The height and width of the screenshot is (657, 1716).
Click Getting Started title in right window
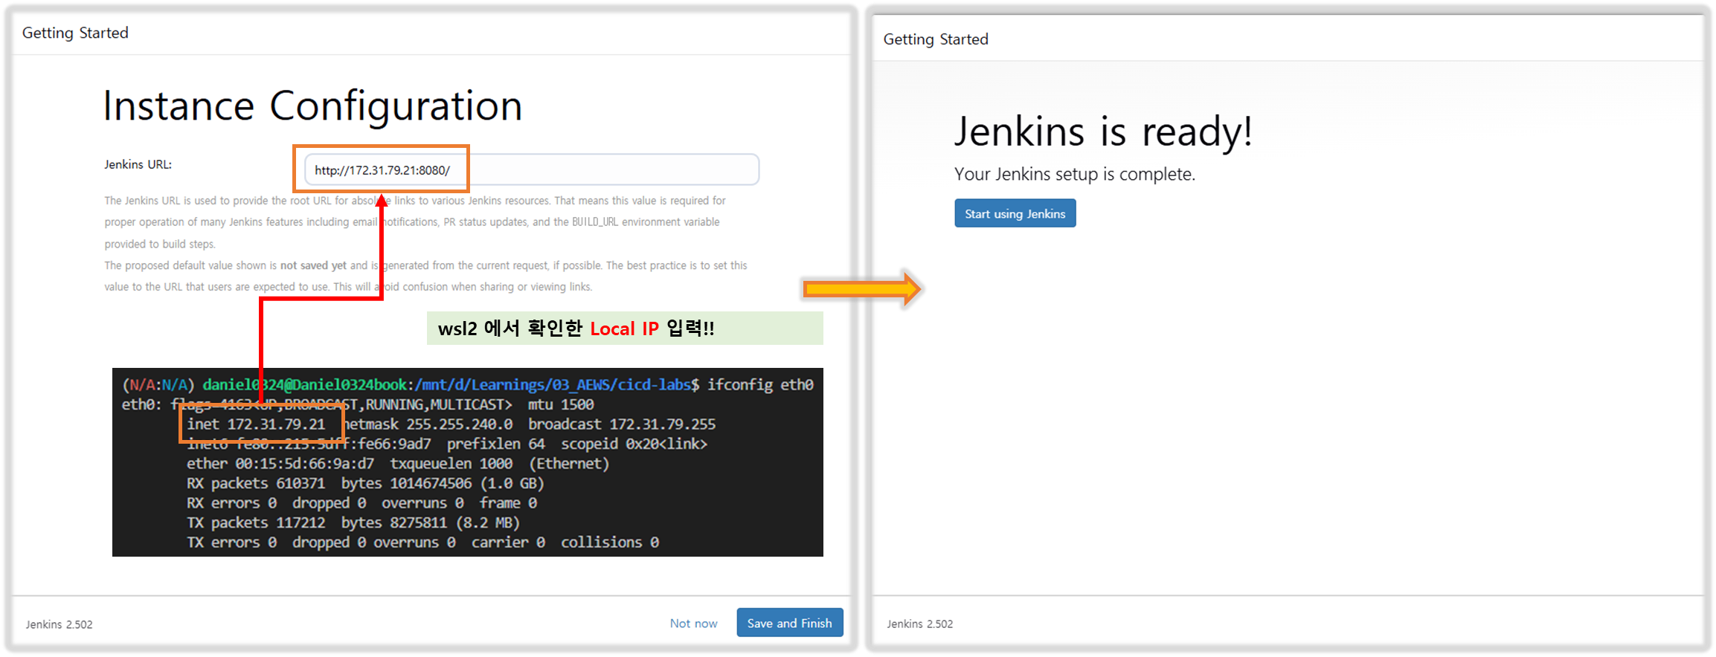(x=936, y=39)
